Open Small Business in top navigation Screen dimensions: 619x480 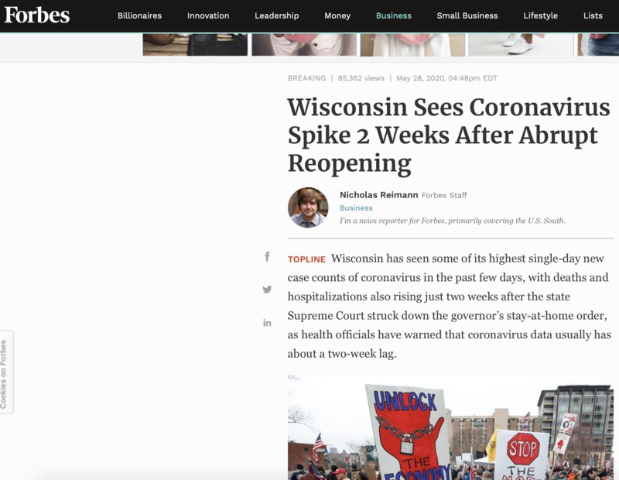tap(467, 15)
